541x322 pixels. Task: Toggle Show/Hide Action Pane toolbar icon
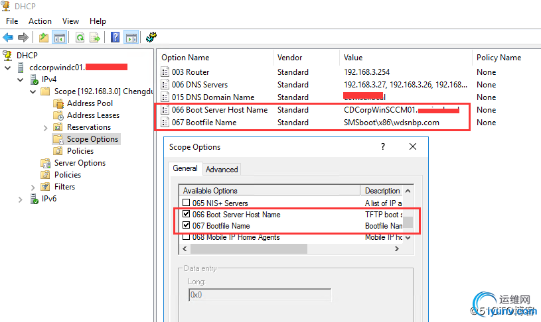(131, 37)
